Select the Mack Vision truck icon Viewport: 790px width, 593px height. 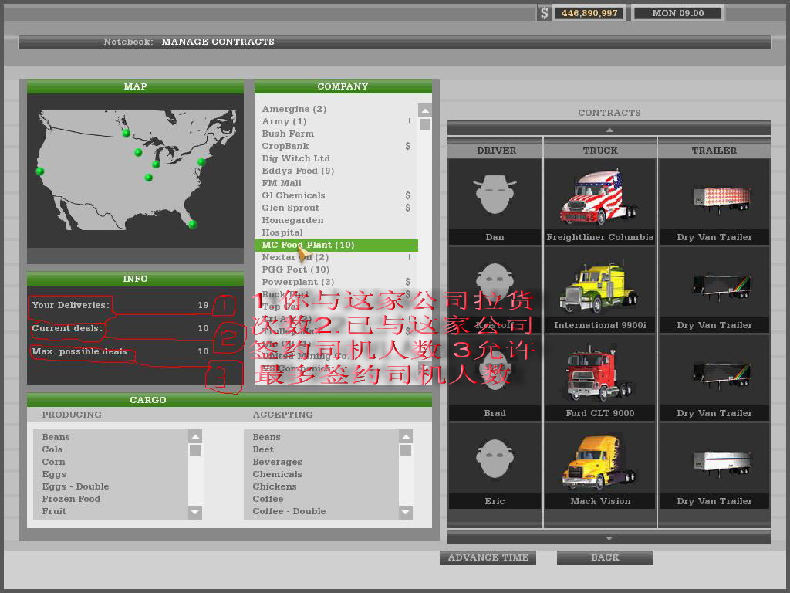[599, 462]
